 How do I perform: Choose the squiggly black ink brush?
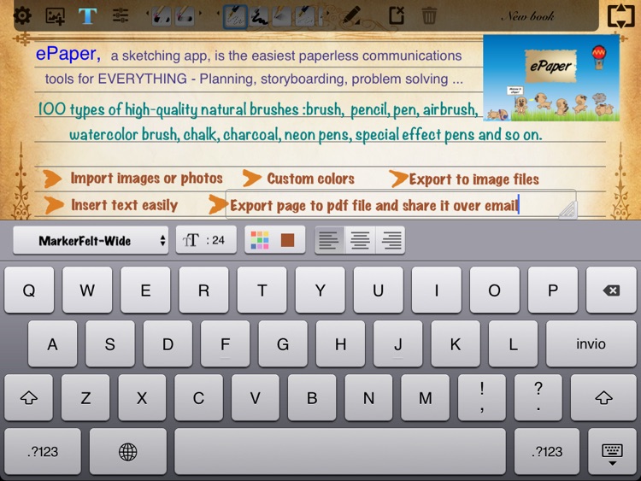[x=259, y=17]
